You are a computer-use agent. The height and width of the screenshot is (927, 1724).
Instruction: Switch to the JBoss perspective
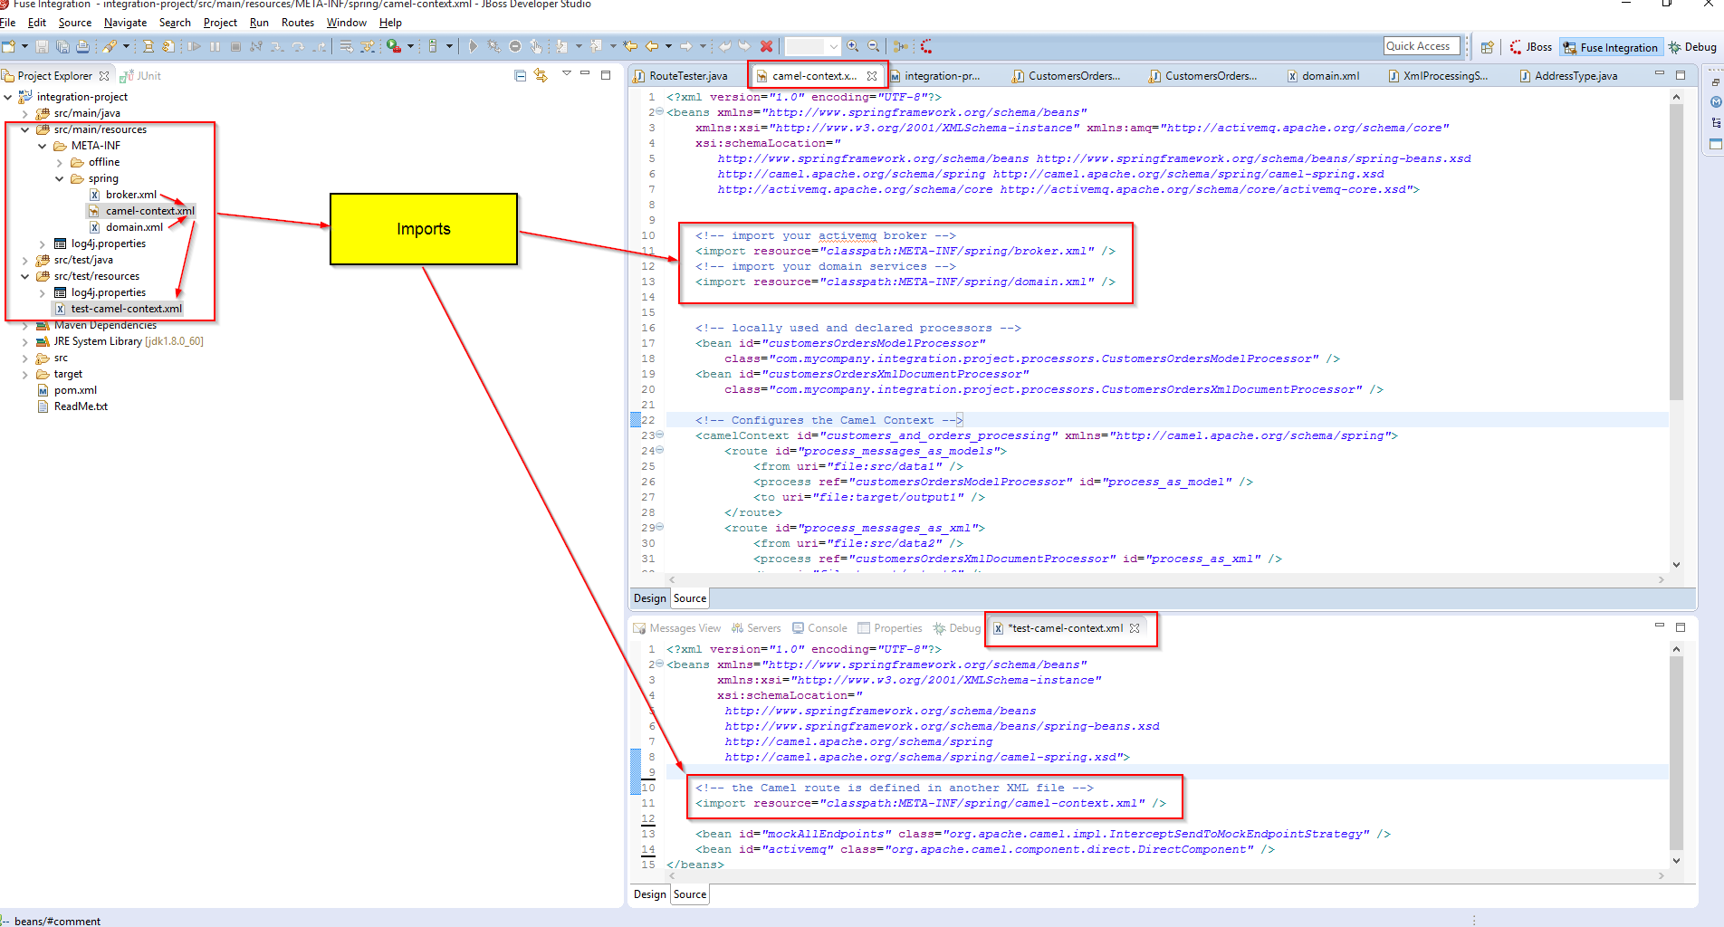(x=1531, y=47)
